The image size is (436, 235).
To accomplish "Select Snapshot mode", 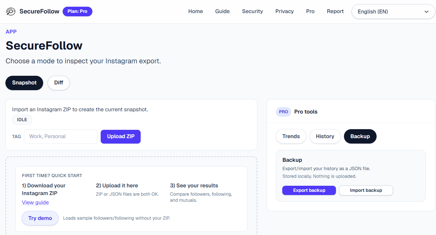I will click(x=24, y=83).
